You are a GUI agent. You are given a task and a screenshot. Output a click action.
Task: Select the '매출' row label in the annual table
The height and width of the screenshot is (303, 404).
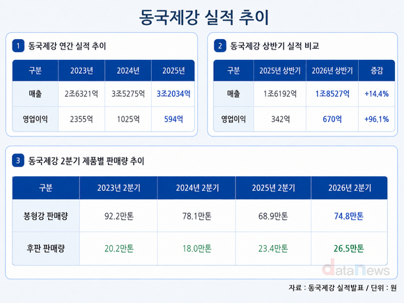pyautogui.click(x=35, y=93)
